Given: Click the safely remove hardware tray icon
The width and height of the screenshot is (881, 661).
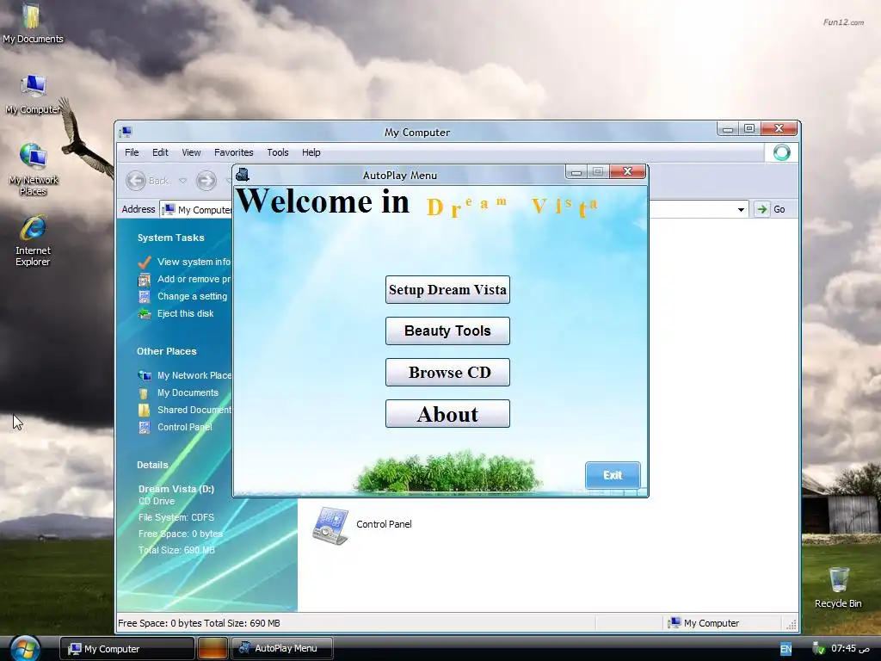Looking at the screenshot, I should click(x=819, y=649).
